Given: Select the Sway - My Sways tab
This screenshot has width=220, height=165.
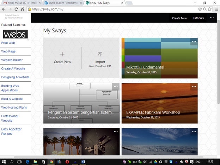Looking at the screenshot, I should [x=104, y=3].
